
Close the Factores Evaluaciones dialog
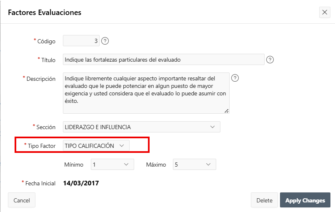(325, 12)
